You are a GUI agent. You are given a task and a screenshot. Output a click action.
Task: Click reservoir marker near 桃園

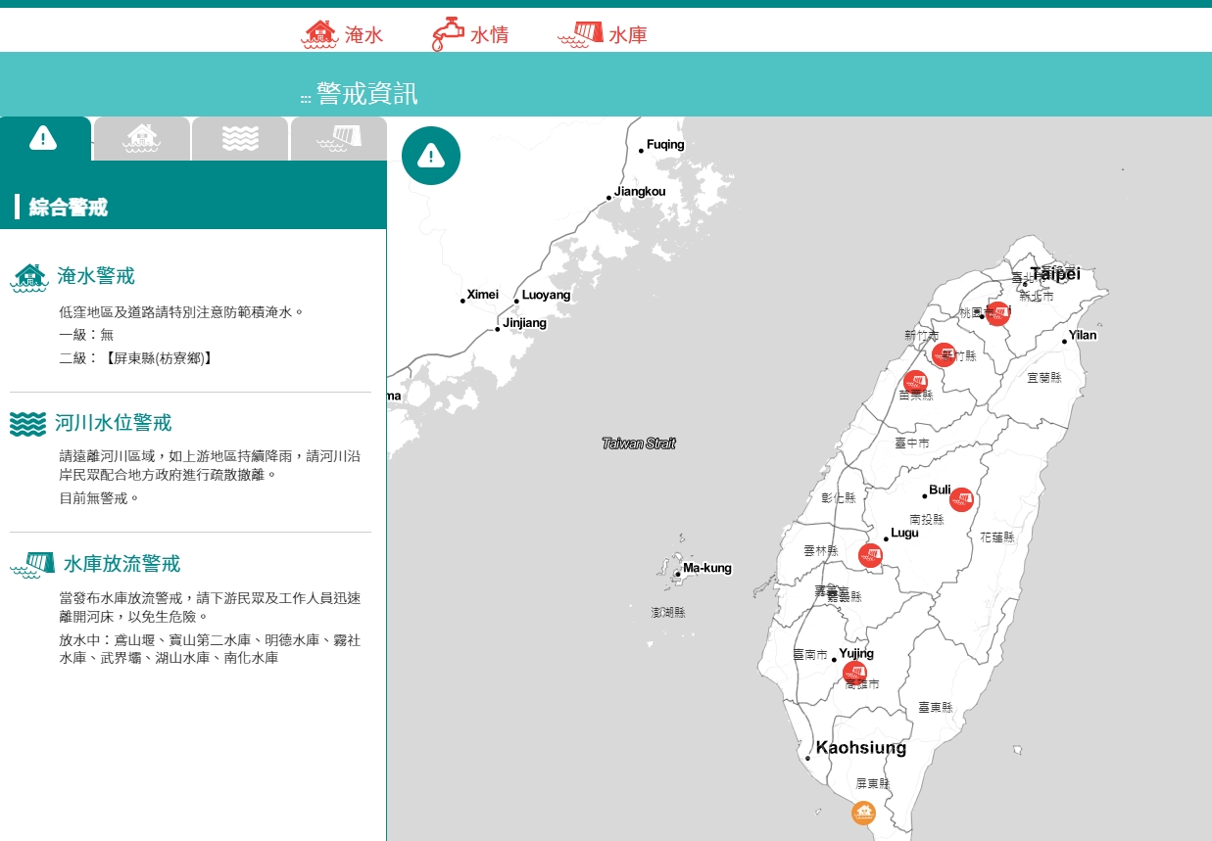[x=997, y=313]
